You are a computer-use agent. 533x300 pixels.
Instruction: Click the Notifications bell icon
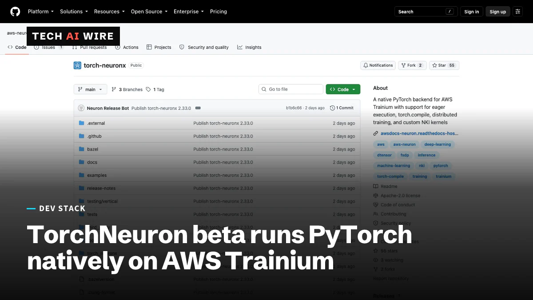[365, 65]
